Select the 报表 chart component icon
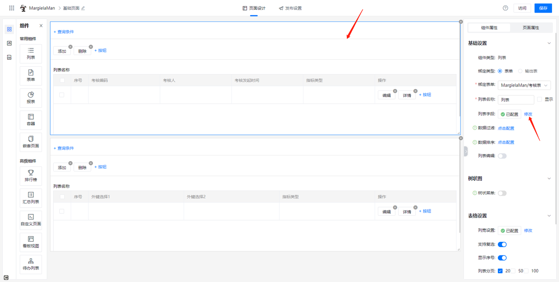 point(31,95)
